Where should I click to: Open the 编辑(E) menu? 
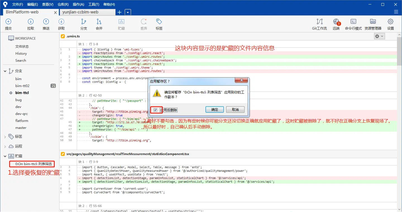[33, 4]
